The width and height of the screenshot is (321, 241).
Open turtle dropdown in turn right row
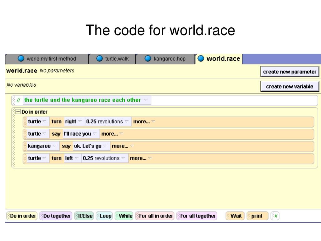point(38,121)
